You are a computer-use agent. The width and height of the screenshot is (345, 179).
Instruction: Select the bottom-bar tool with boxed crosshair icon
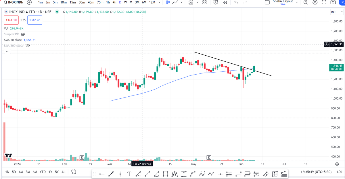[275, 174]
